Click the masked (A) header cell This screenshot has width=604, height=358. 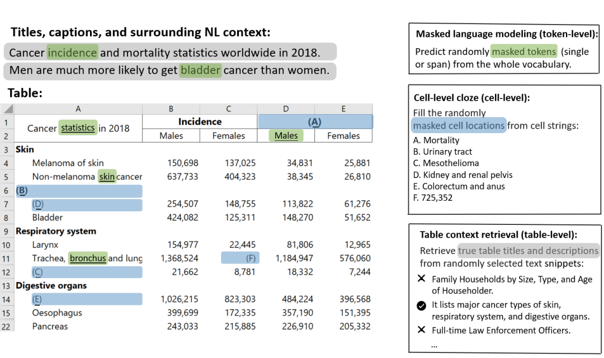click(x=315, y=121)
